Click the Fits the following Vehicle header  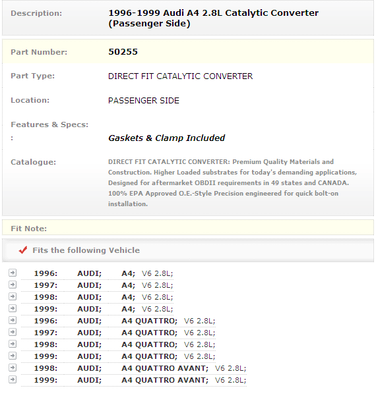[x=86, y=250]
